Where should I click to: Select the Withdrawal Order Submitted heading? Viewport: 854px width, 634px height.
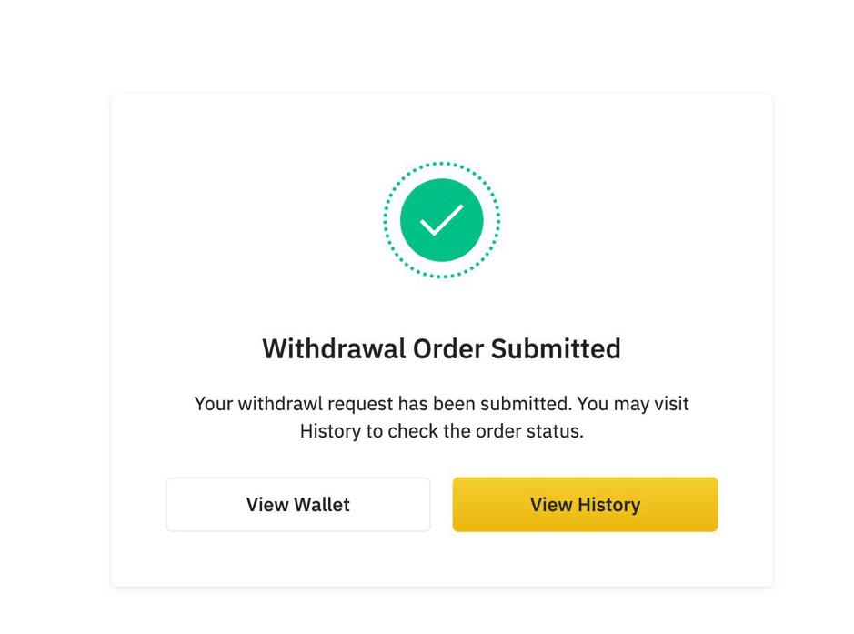pyautogui.click(x=442, y=348)
